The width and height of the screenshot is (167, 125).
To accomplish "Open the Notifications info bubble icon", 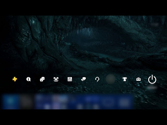I will pyautogui.click(x=28, y=79).
